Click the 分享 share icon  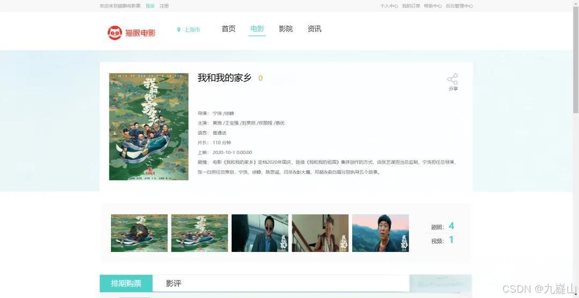click(x=452, y=79)
